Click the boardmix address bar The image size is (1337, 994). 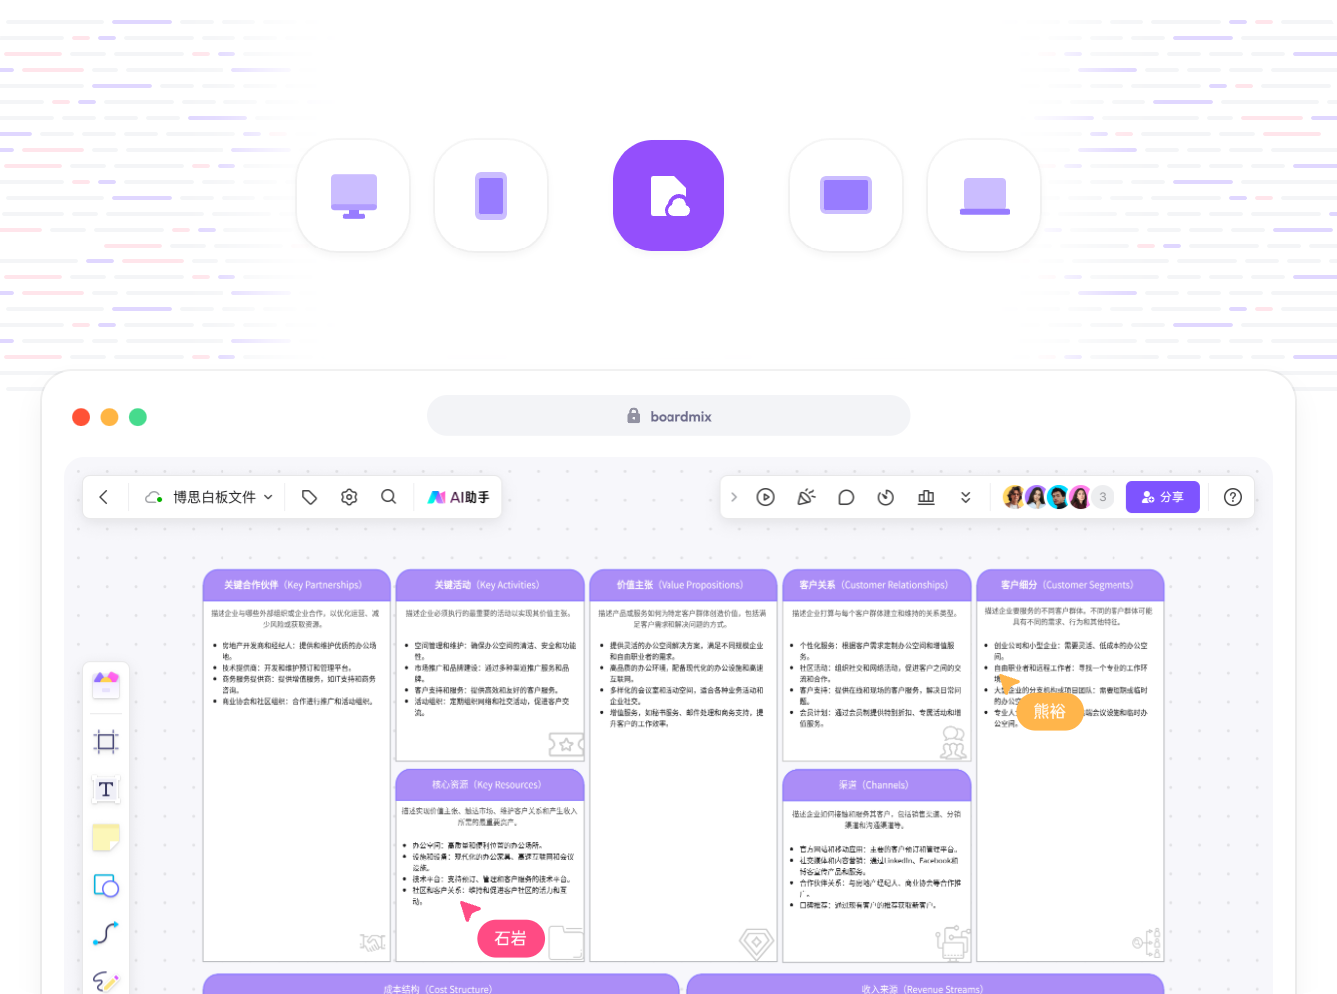(x=668, y=416)
